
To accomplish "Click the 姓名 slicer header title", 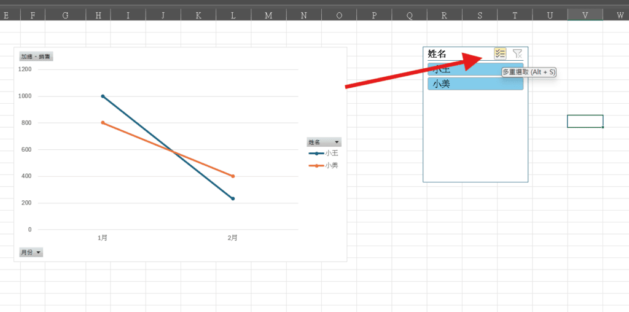I will point(437,54).
